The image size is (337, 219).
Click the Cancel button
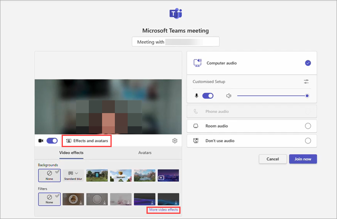coord(273,159)
